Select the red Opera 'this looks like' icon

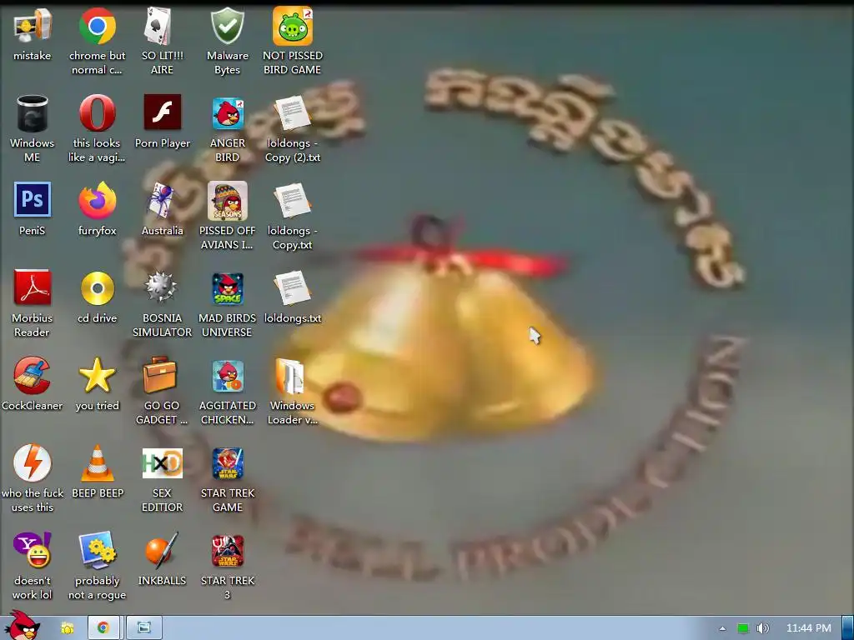point(97,113)
